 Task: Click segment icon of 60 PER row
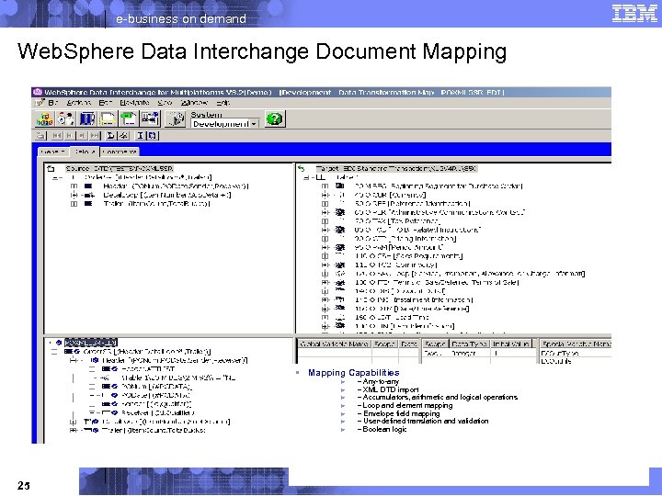(x=340, y=212)
